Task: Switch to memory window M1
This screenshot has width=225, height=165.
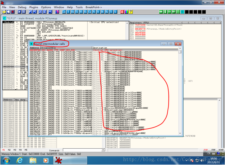Action: (4, 150)
